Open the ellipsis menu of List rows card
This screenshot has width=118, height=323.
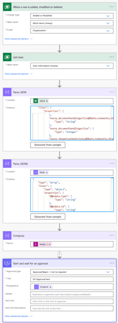pyautogui.click(x=112, y=57)
